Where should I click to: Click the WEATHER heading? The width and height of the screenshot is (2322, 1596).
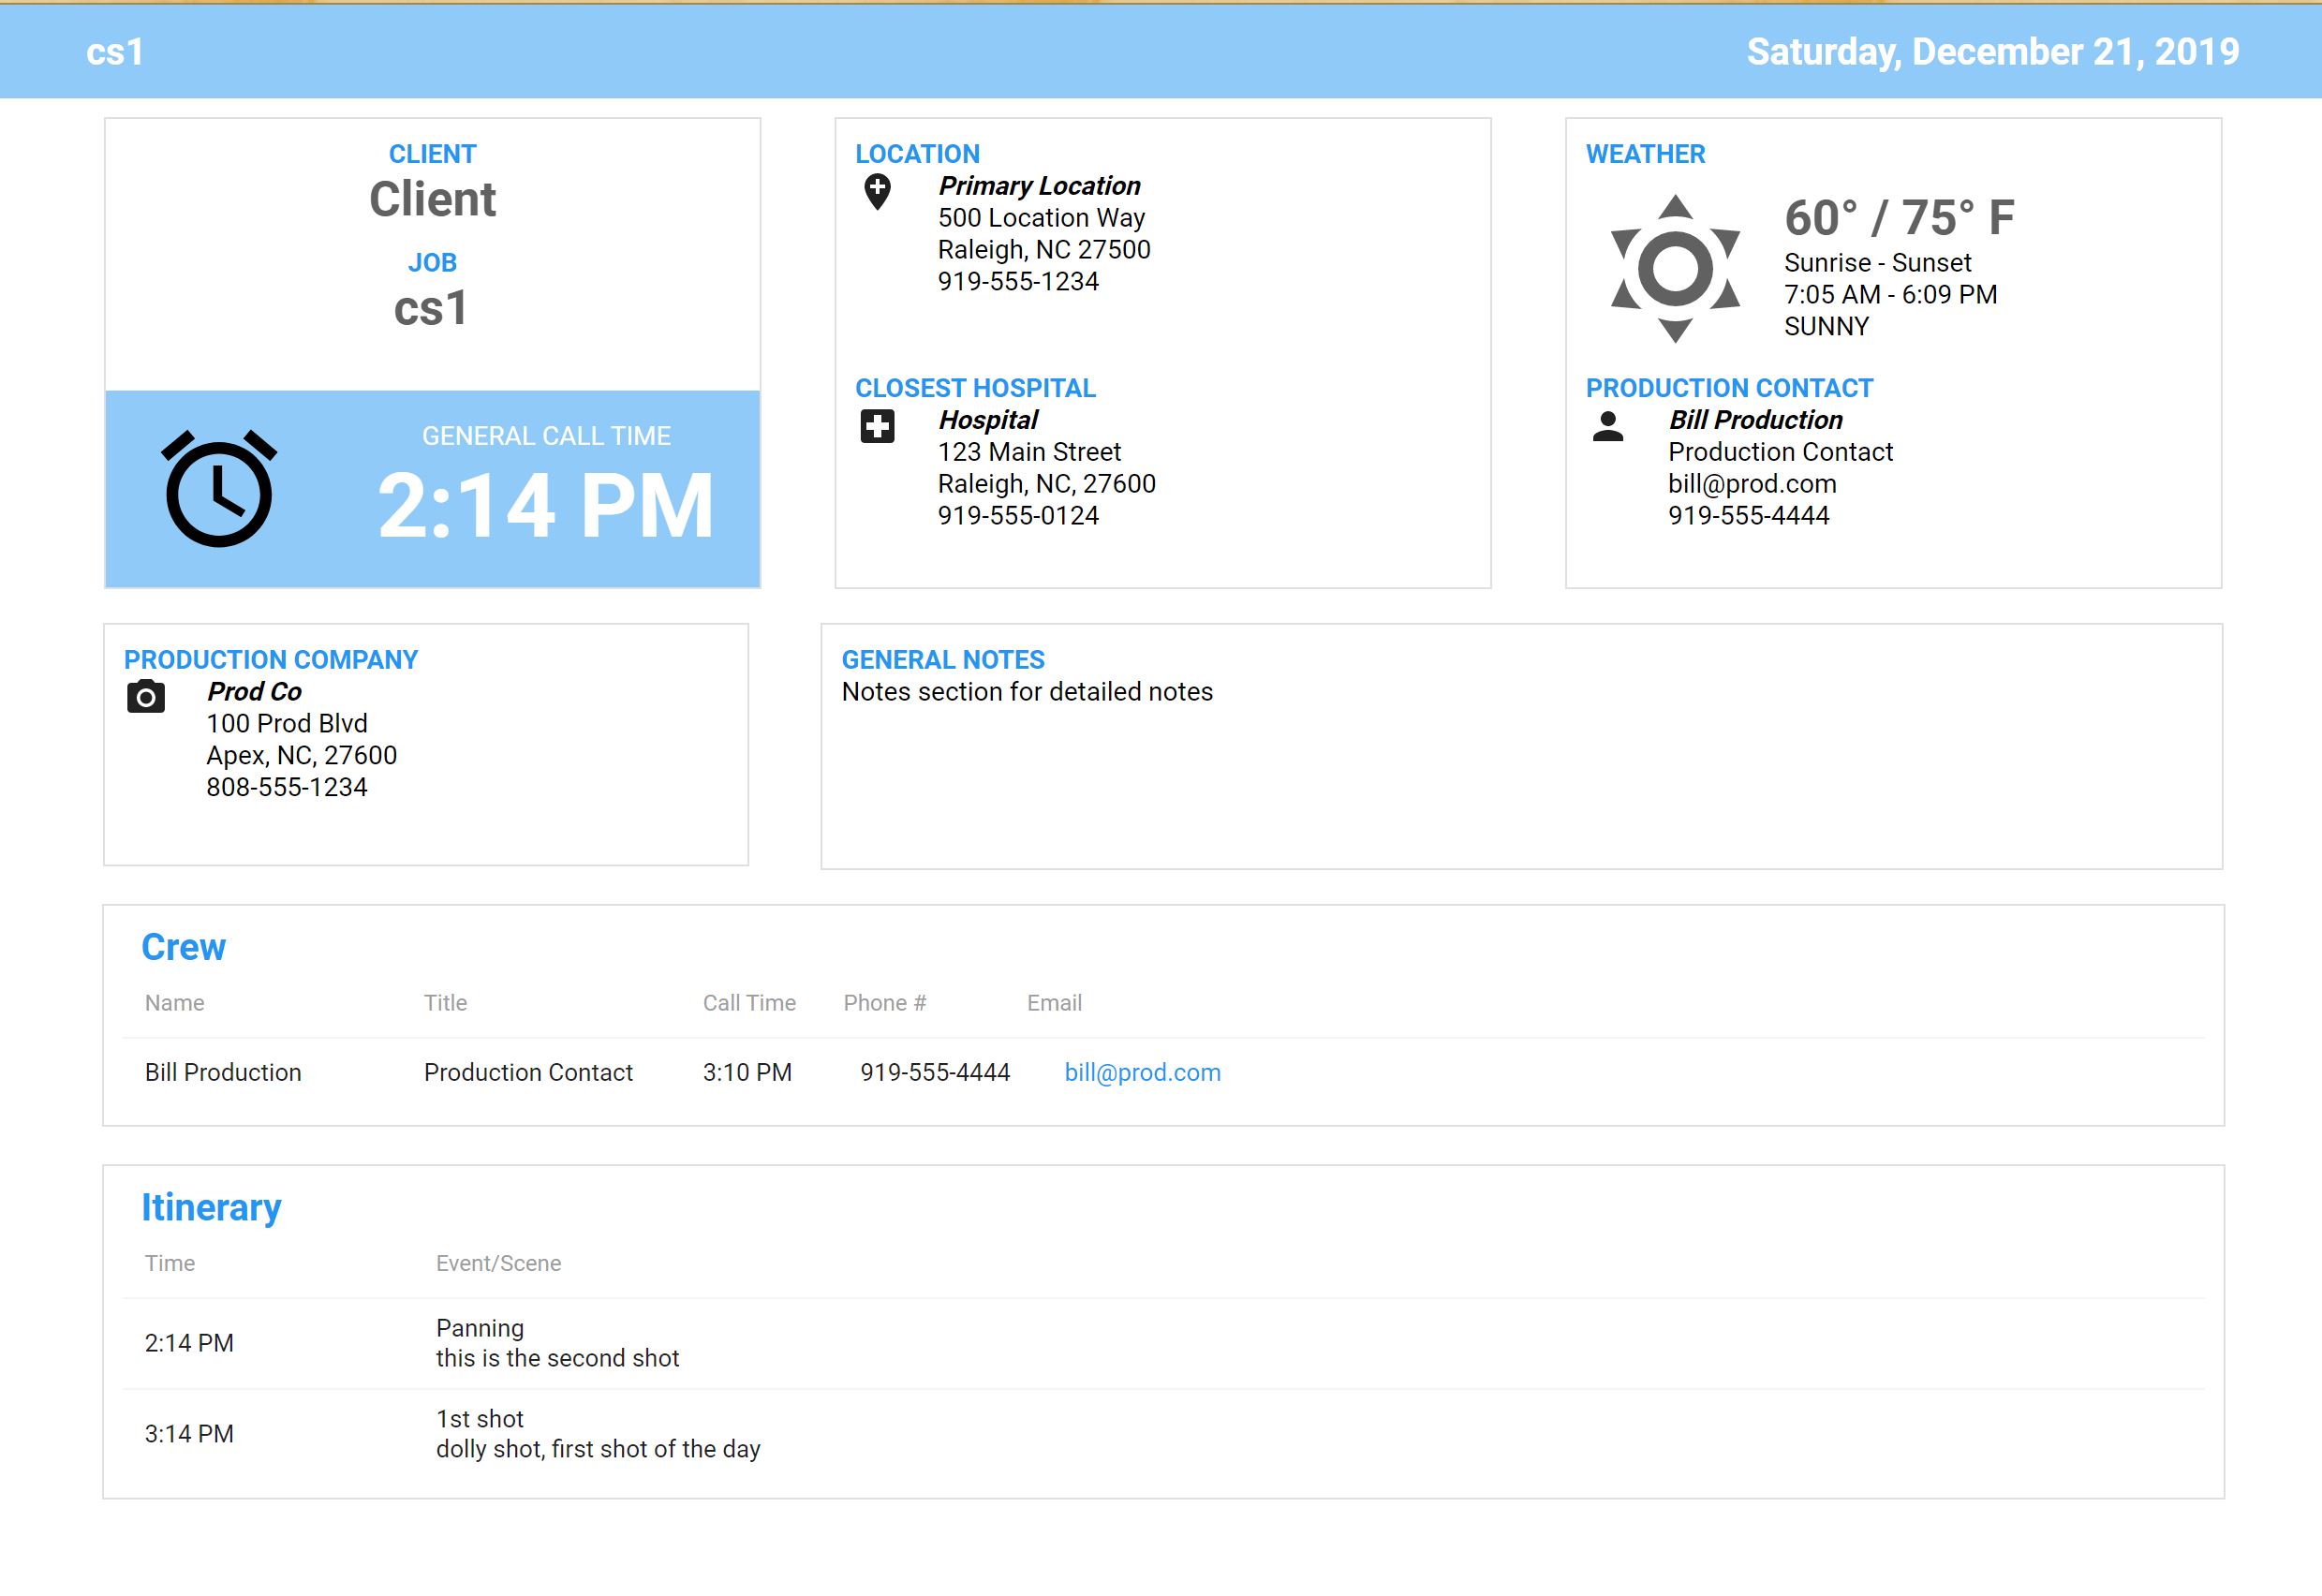(1645, 154)
